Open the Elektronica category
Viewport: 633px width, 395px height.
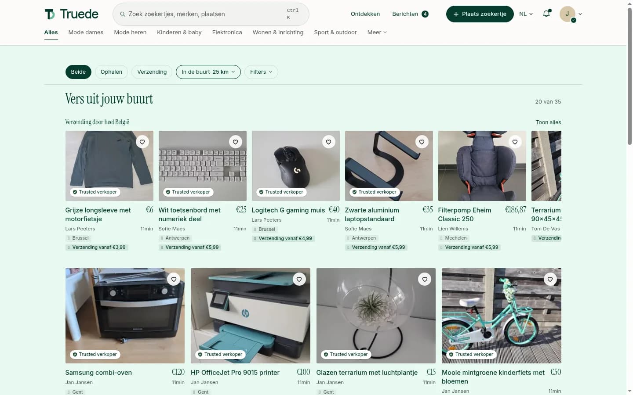pos(227,32)
